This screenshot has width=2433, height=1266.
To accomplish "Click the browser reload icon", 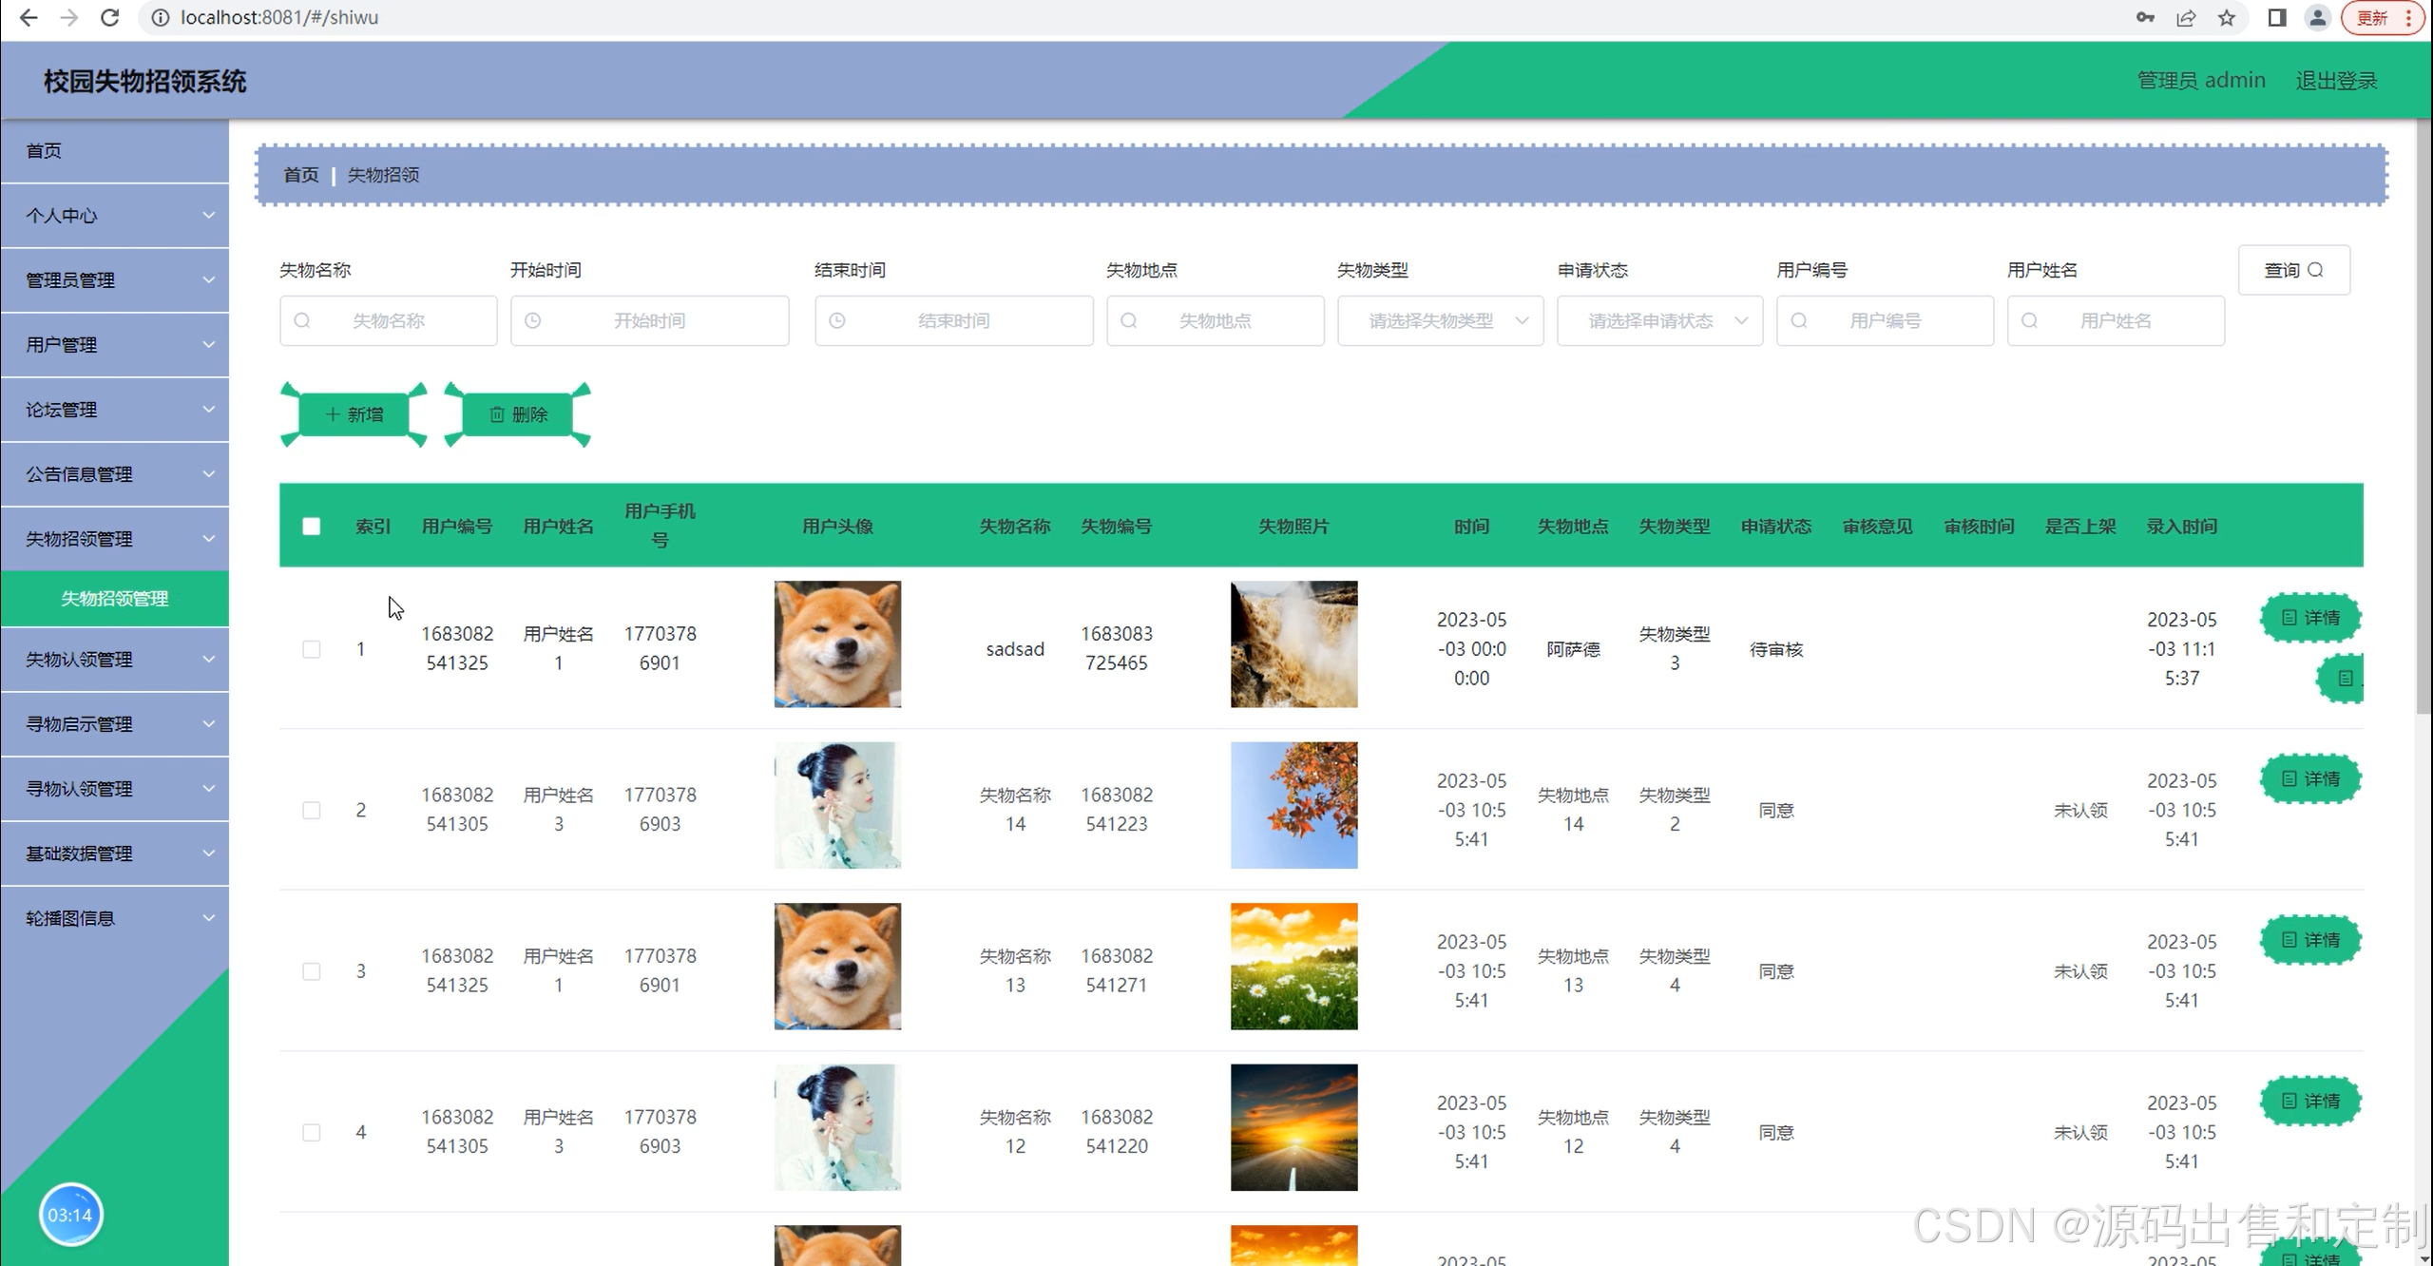I will point(109,17).
